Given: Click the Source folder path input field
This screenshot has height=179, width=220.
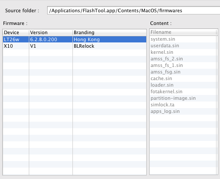Looking at the screenshot, I should [x=134, y=11].
